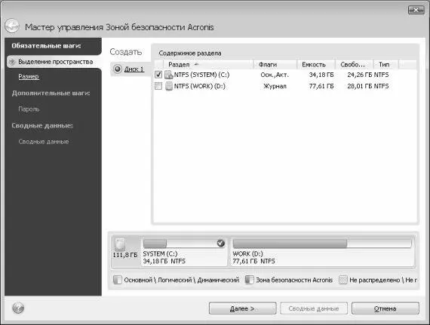The height and width of the screenshot is (325, 430).
Task: Click the Основной \ Логический \ Динамический legend swatch
Action: coord(118,280)
